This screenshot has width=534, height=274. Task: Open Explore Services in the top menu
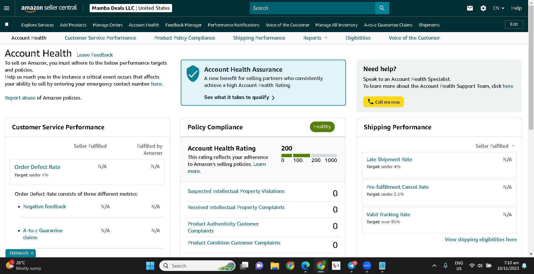click(x=38, y=25)
